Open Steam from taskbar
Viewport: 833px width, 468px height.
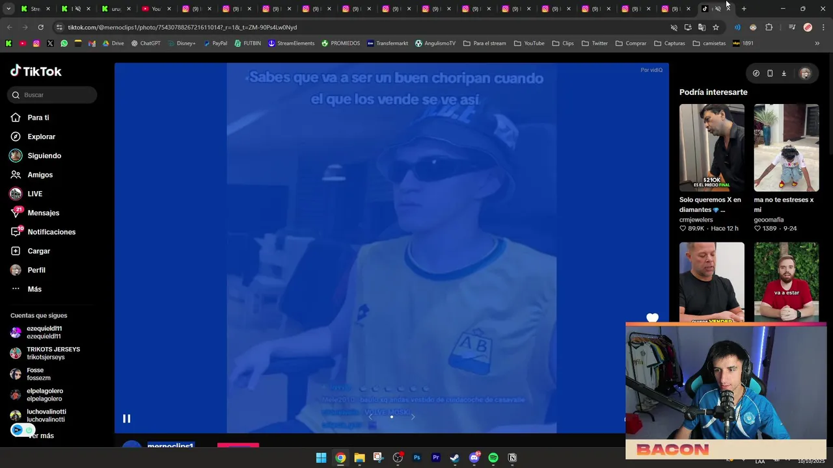pyautogui.click(x=454, y=458)
